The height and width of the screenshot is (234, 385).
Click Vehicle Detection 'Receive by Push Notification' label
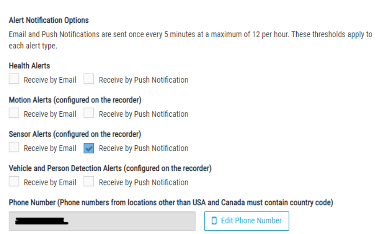(143, 183)
